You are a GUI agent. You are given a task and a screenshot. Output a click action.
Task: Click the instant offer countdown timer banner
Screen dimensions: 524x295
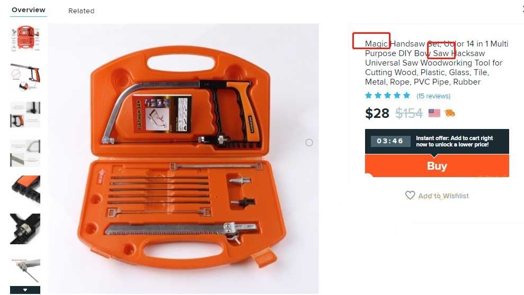coord(437,141)
